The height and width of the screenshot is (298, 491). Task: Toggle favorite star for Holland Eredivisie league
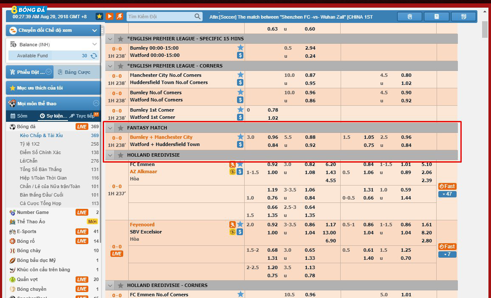point(121,155)
